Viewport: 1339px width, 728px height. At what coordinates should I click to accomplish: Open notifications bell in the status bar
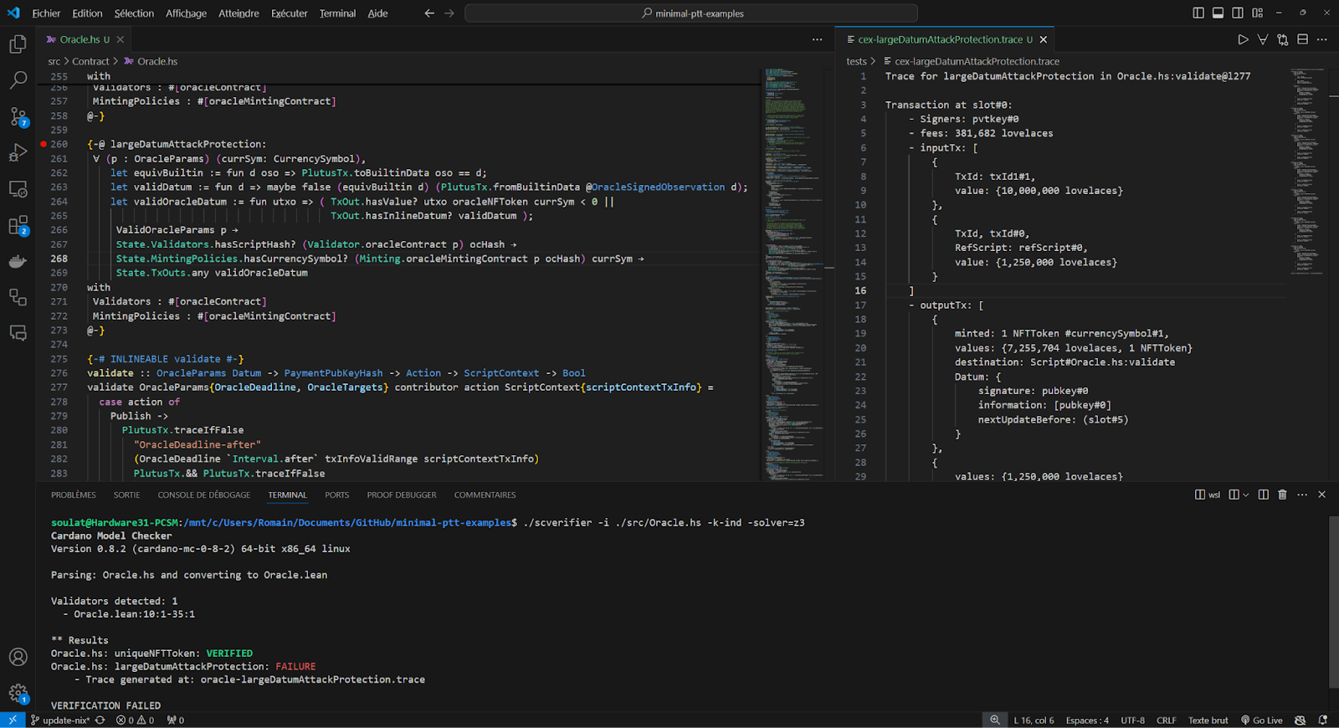tap(1323, 720)
